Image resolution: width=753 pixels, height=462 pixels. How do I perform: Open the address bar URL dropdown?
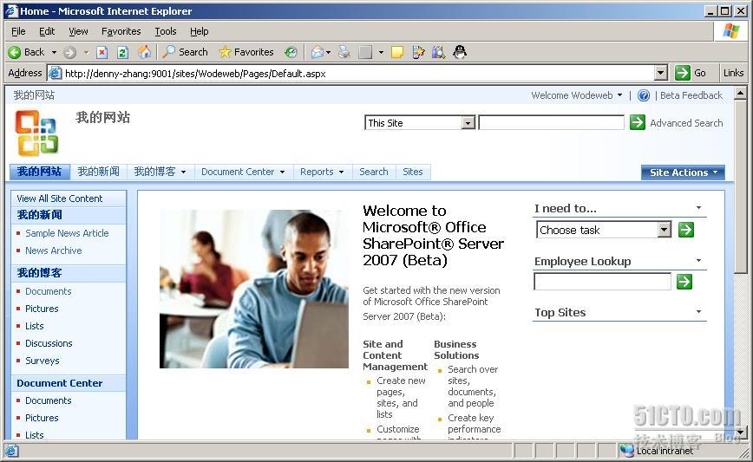[661, 73]
